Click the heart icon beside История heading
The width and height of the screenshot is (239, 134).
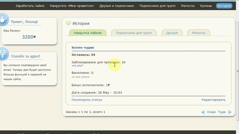(68, 23)
